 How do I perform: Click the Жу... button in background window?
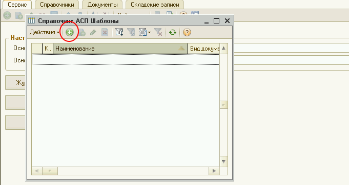point(15,82)
